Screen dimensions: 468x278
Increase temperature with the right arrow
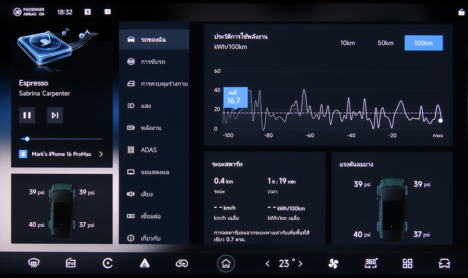[x=300, y=263]
